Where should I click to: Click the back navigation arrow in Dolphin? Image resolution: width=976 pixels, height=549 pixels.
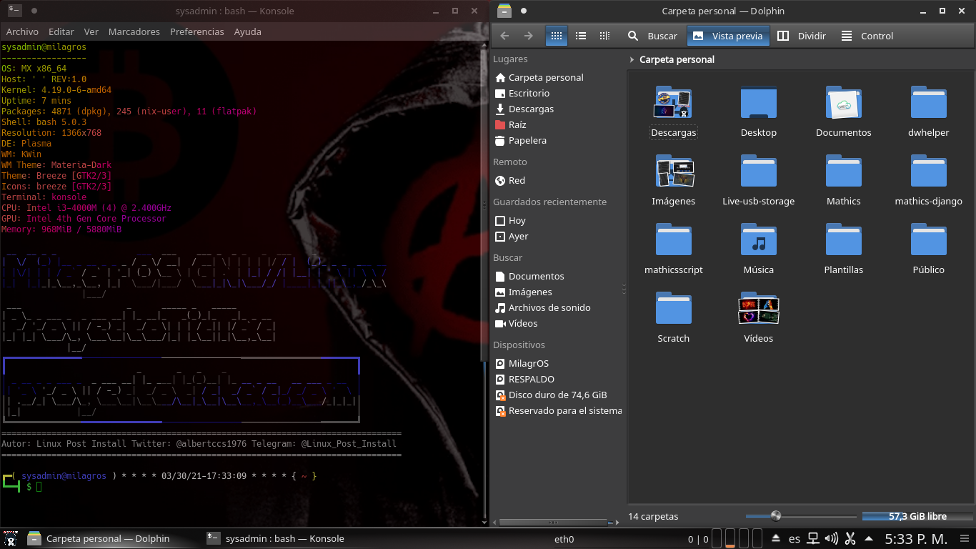tap(504, 36)
